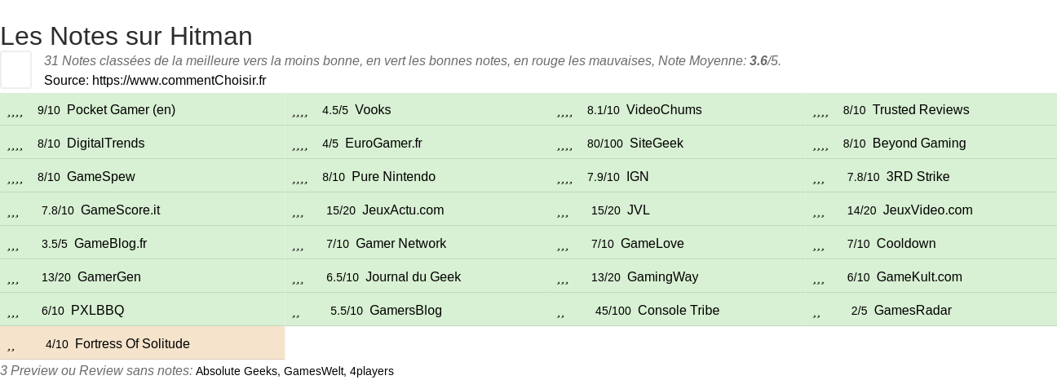Open the Pocket Gamer (en) review

pyautogui.click(x=121, y=110)
